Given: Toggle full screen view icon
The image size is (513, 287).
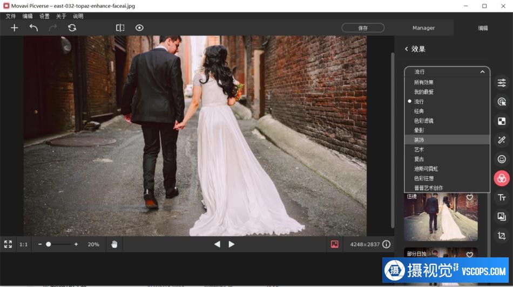Looking at the screenshot, I should click(x=8, y=244).
